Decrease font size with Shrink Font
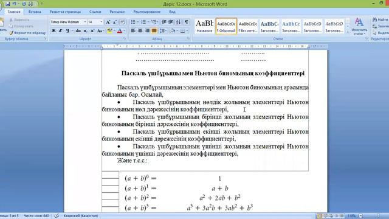 115,22
